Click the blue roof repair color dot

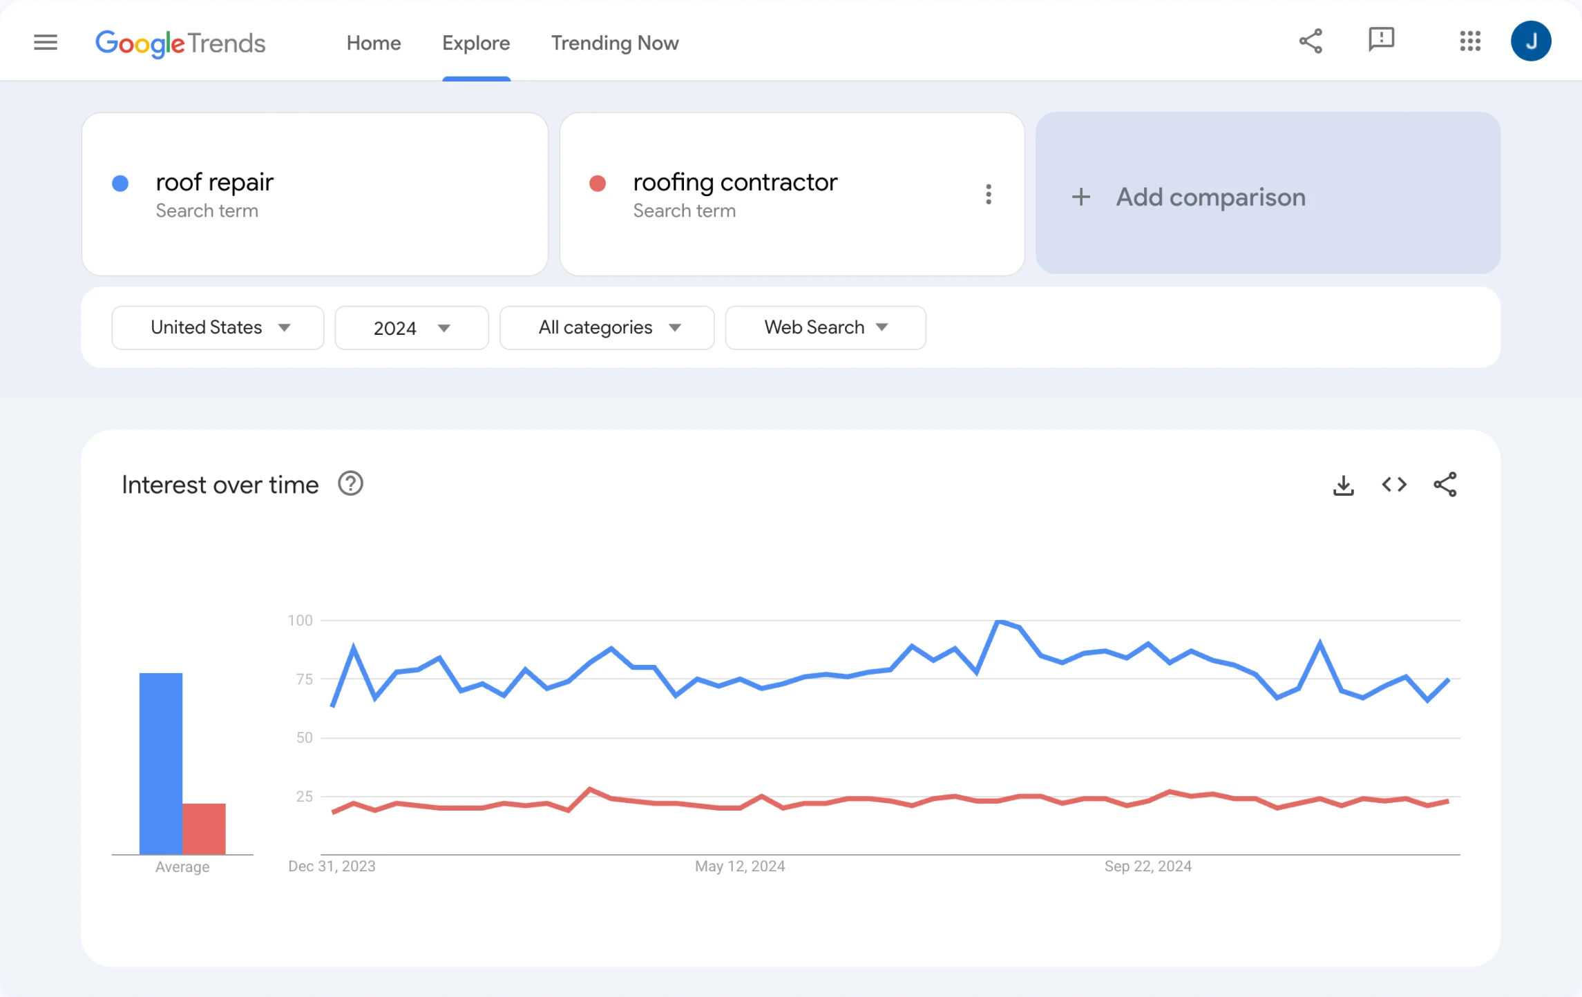click(120, 184)
